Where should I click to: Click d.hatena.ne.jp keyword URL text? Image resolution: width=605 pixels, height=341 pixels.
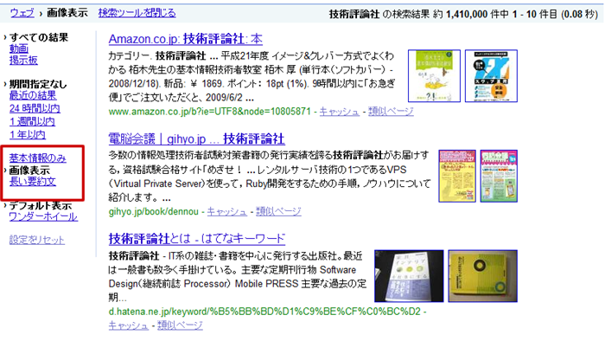264,312
